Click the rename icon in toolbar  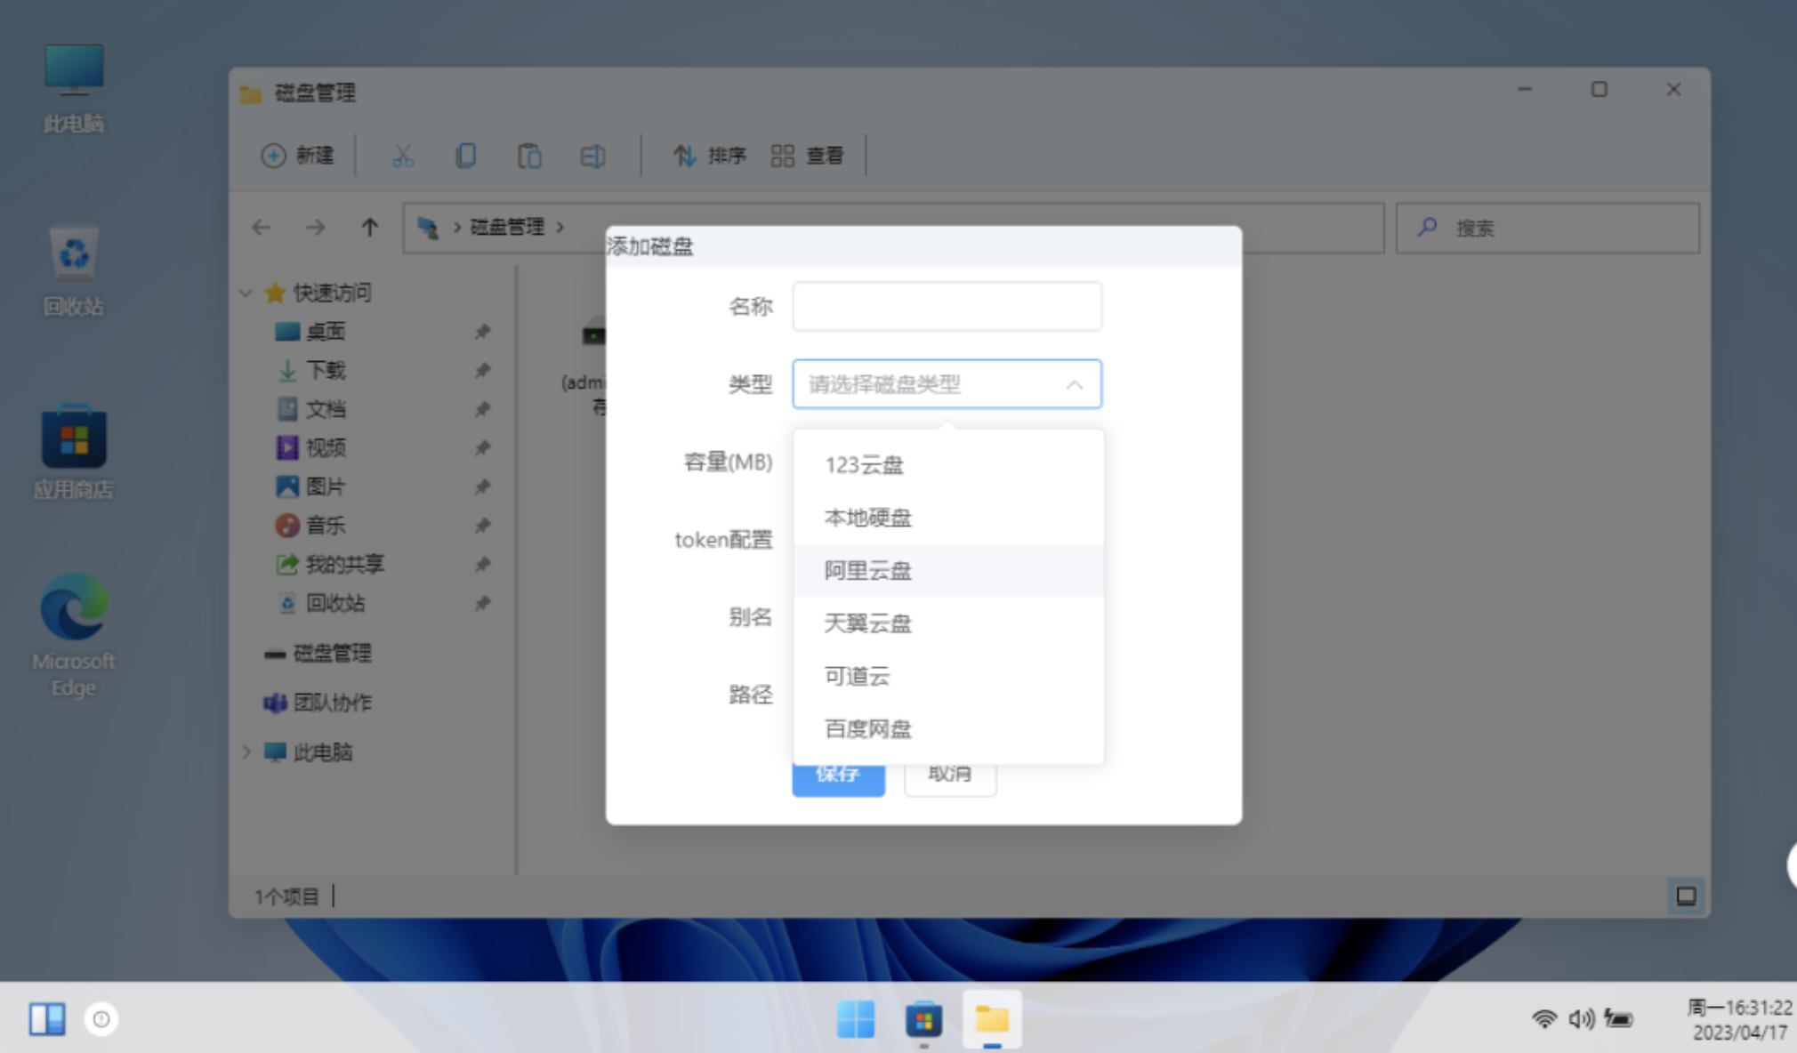pos(592,157)
